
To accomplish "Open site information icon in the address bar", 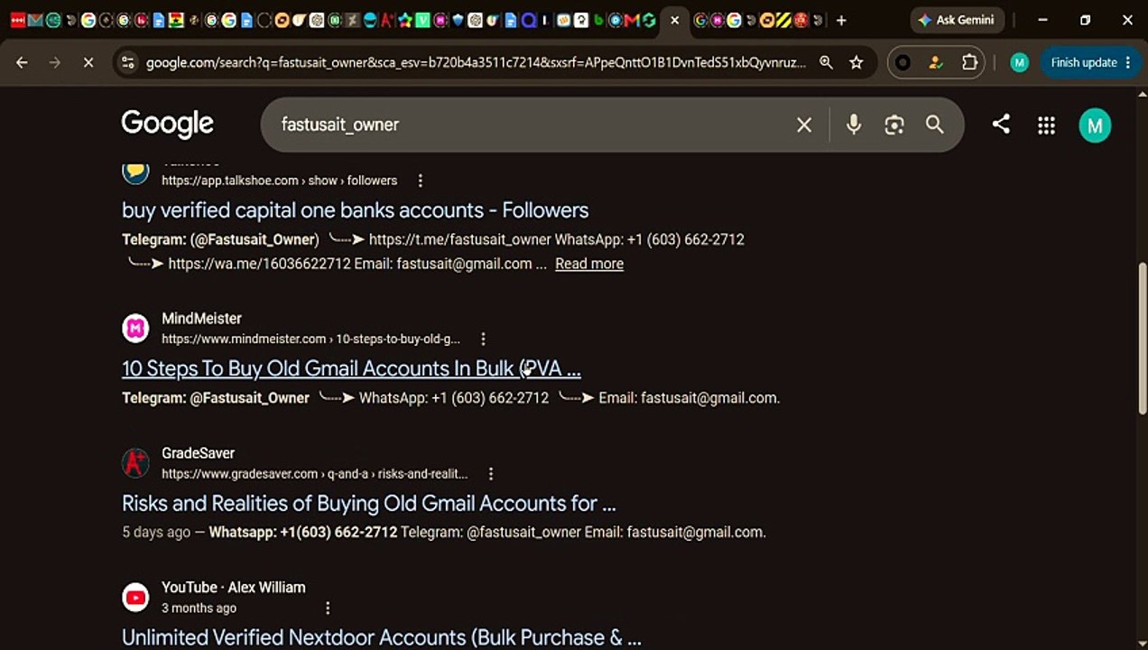I will pyautogui.click(x=128, y=62).
